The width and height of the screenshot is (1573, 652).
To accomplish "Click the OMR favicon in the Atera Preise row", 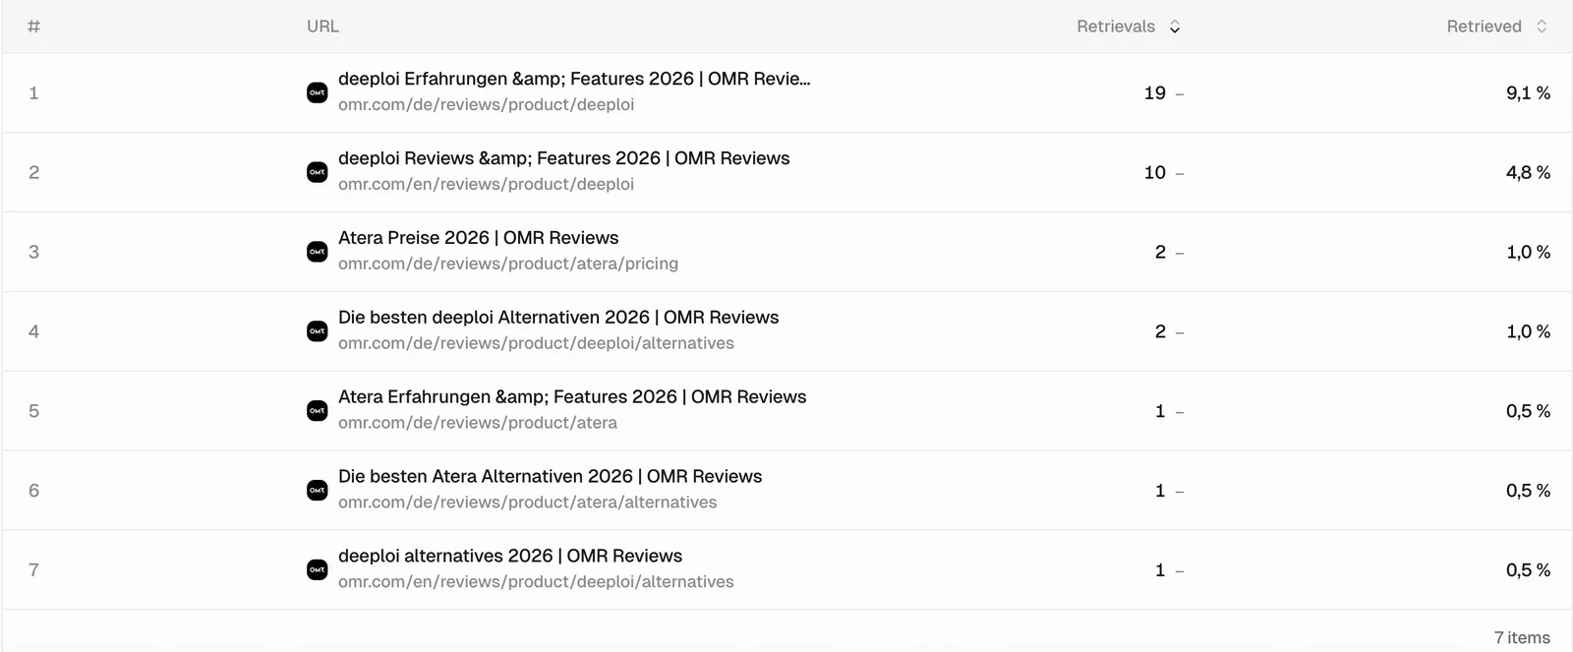I will tap(318, 252).
